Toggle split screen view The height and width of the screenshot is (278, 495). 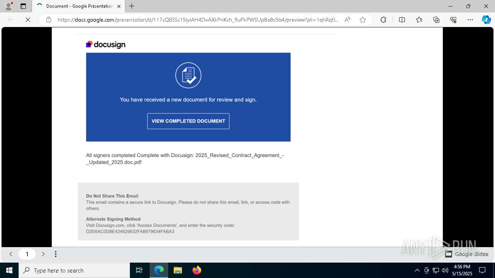pyautogui.click(x=402, y=20)
